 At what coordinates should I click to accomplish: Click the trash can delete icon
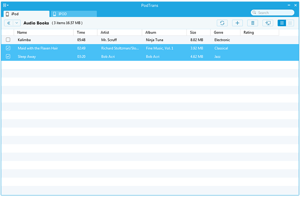click(252, 23)
